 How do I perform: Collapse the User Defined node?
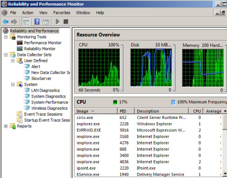coord(13,60)
